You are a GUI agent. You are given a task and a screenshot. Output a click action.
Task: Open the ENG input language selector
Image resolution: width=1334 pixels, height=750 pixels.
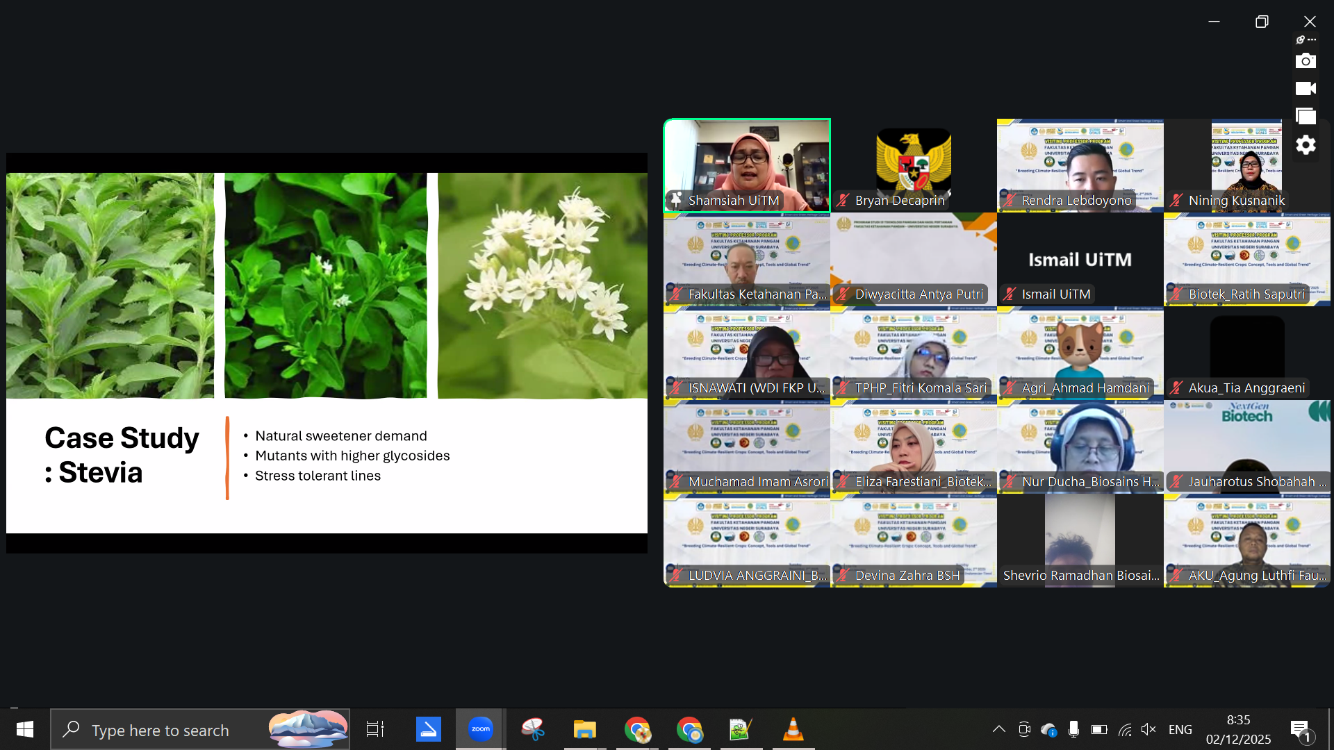(1180, 729)
